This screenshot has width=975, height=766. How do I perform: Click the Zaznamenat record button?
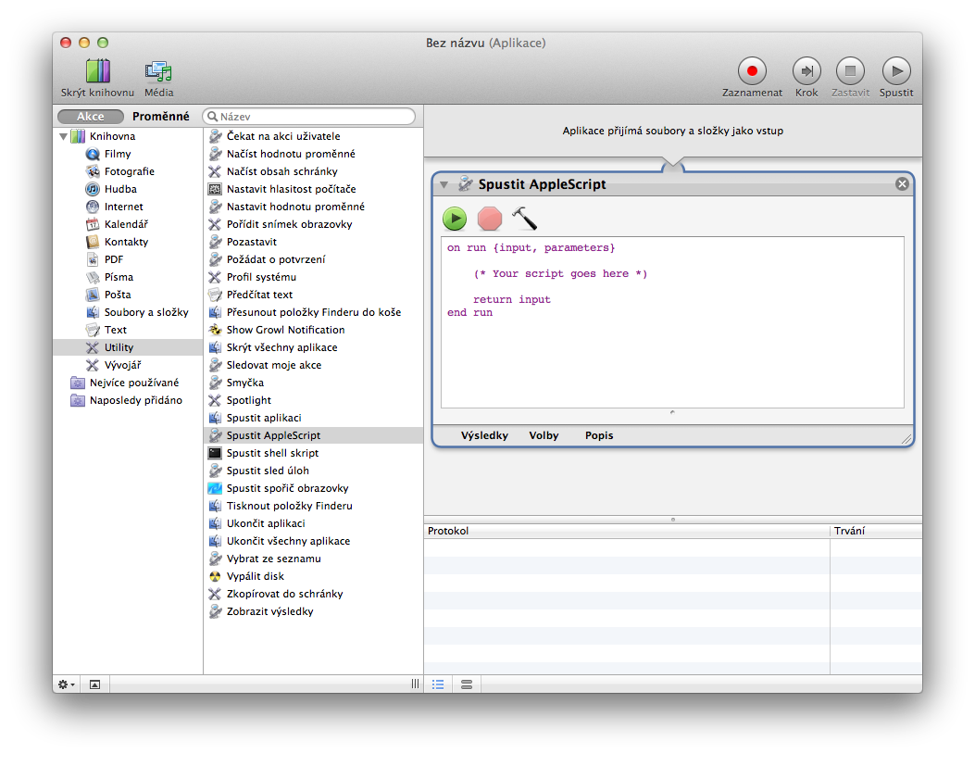[752, 71]
